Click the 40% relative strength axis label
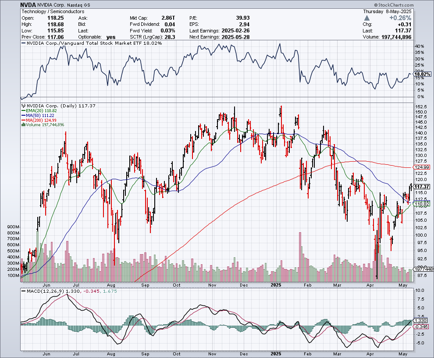This screenshot has height=358, width=434. pyautogui.click(x=420, y=46)
